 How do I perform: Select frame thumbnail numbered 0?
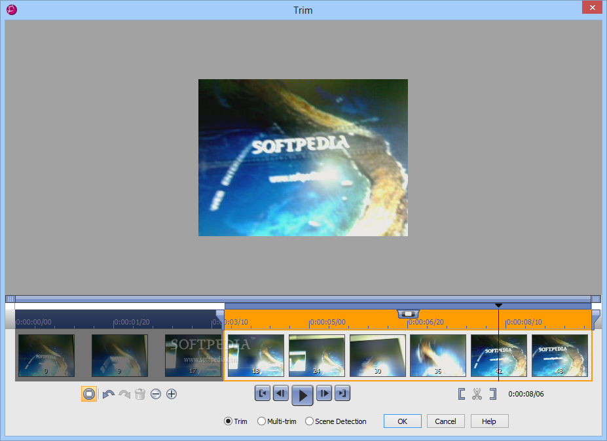point(46,355)
